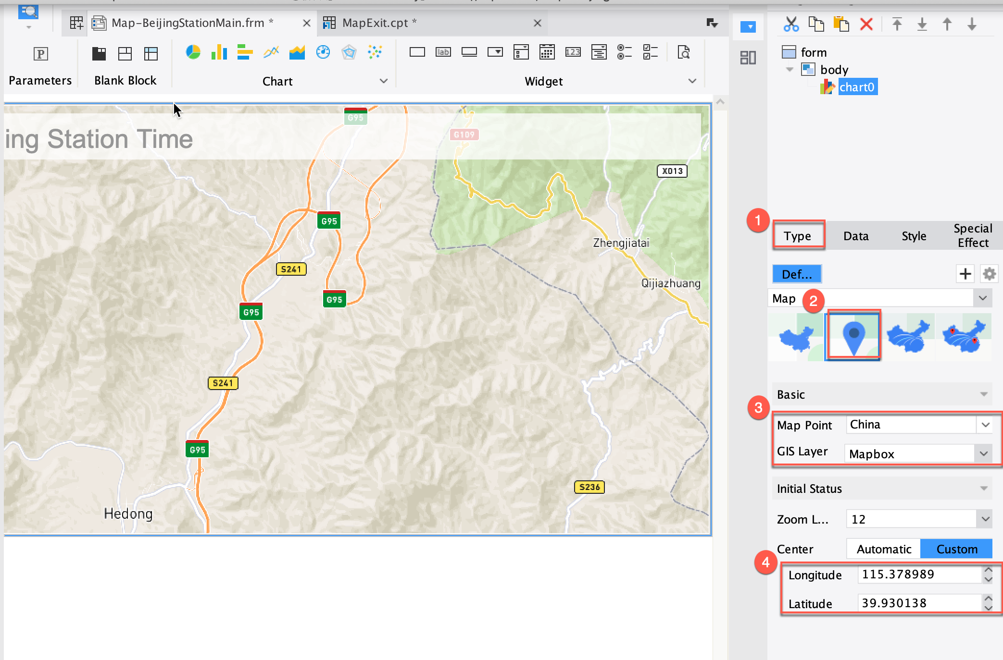Select the regional map type thumbnail
Image resolution: width=1003 pixels, height=660 pixels.
tap(796, 337)
